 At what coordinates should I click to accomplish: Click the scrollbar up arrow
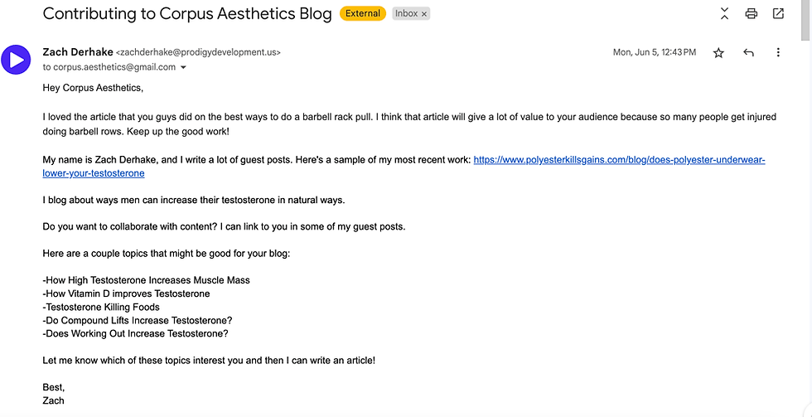point(805,3)
